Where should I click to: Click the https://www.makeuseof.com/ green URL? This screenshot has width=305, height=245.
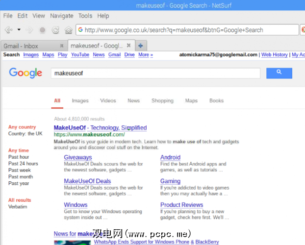click(x=89, y=135)
